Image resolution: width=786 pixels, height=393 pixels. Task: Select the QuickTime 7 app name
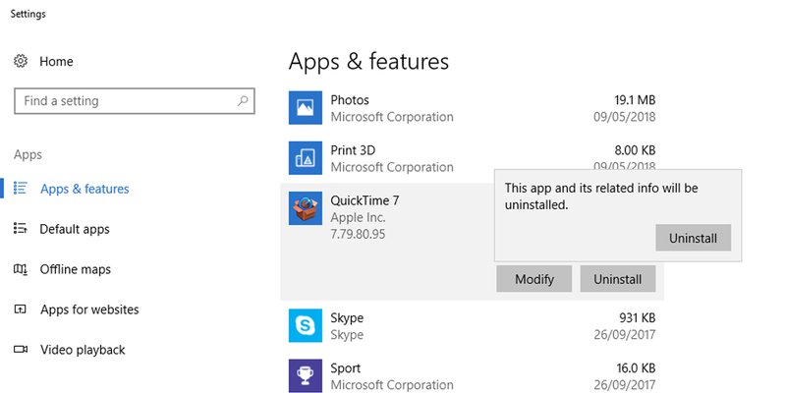pos(365,200)
